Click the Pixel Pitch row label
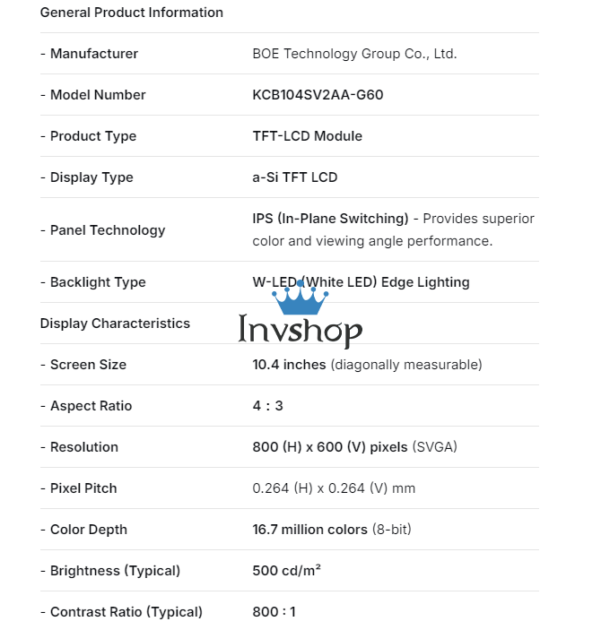 83,488
